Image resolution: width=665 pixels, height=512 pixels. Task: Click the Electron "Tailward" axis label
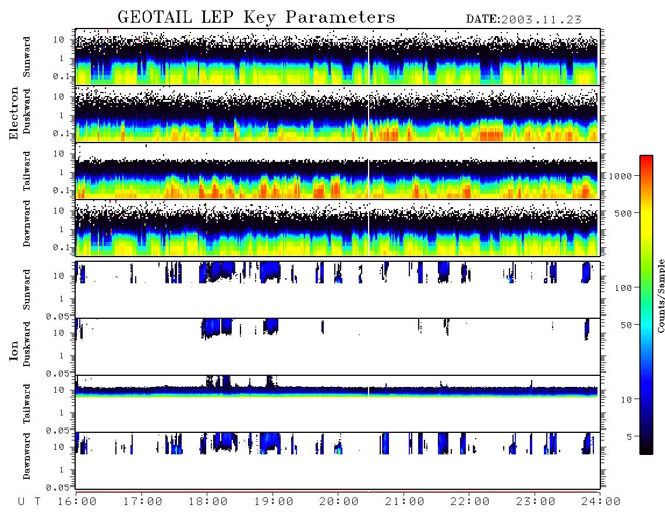(x=27, y=170)
